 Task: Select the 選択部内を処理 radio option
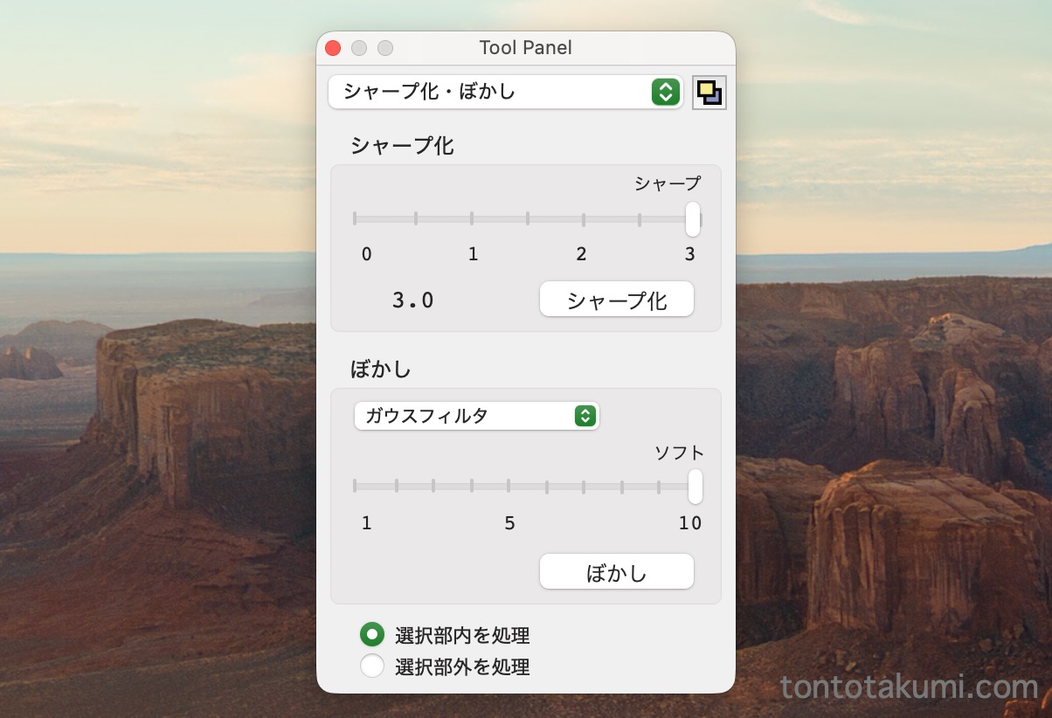pos(372,635)
